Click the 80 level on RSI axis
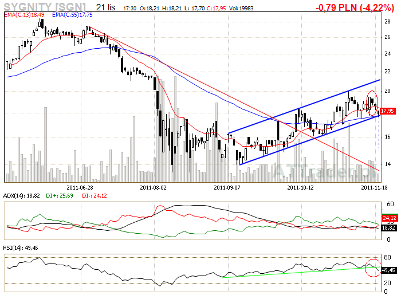Viewport: 401px width, 299px height. [387, 257]
